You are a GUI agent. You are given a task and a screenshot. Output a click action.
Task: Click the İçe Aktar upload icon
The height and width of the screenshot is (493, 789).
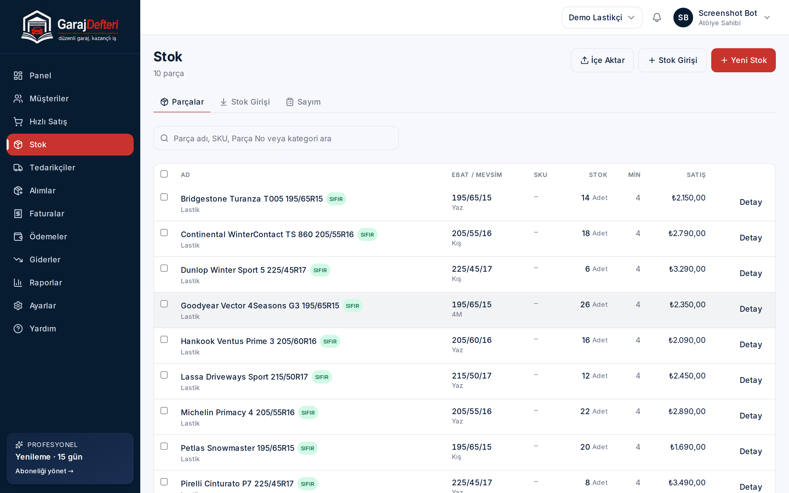coord(584,60)
